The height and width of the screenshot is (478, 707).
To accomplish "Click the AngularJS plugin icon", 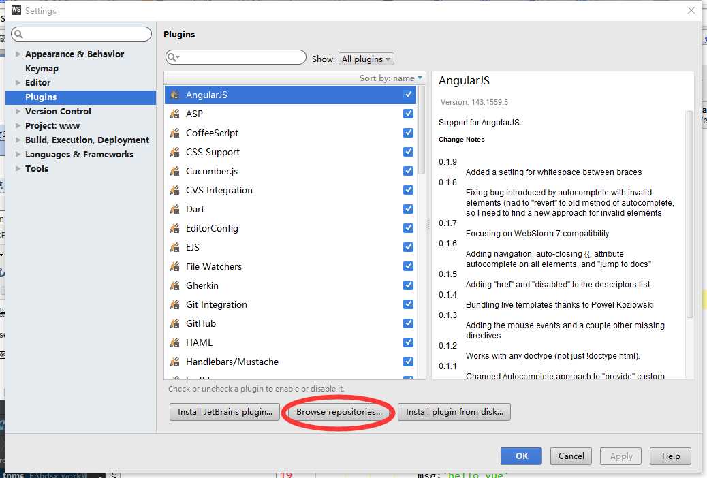I will [x=174, y=95].
